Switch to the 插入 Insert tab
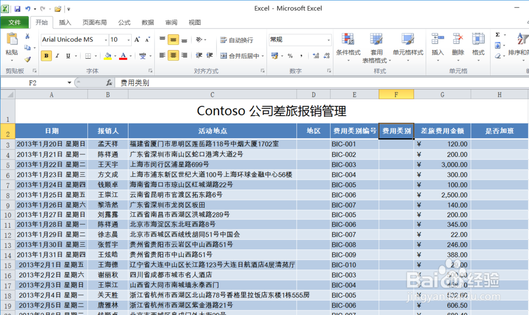 (65, 22)
